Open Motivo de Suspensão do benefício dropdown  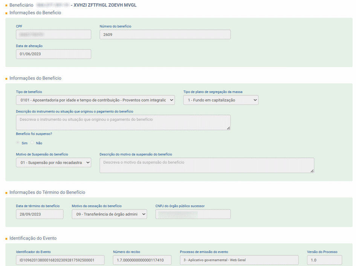tap(53, 162)
